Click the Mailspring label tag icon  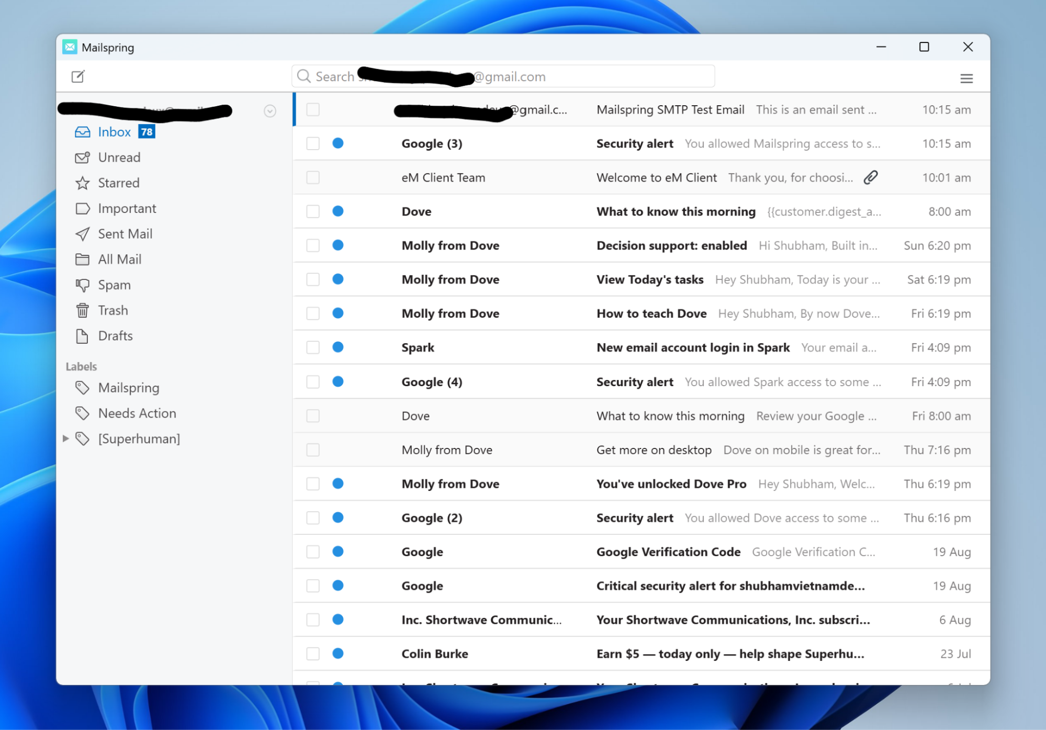(x=83, y=388)
